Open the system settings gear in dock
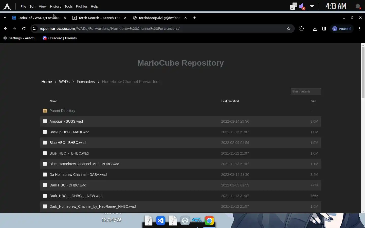The height and width of the screenshot is (228, 365). coord(185,221)
